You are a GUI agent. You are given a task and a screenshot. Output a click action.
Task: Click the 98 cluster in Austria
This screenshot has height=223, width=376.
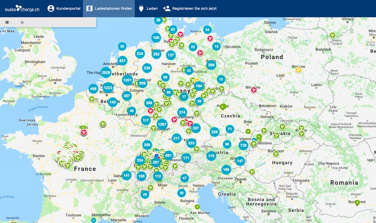tap(227, 144)
